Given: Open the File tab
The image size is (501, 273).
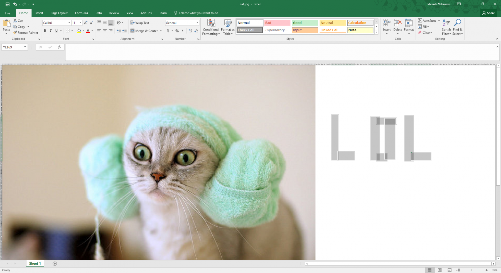Looking at the screenshot, I should (x=8, y=13).
